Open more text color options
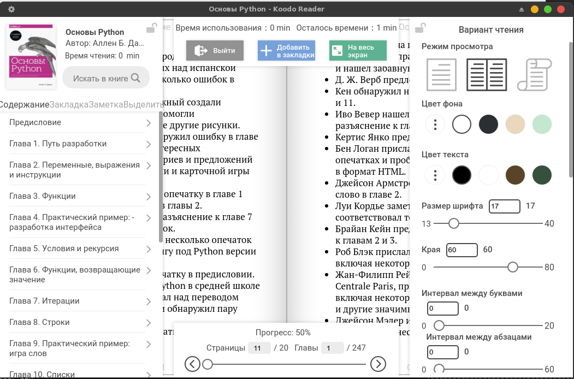Image resolution: width=574 pixels, height=379 pixels. coord(435,175)
